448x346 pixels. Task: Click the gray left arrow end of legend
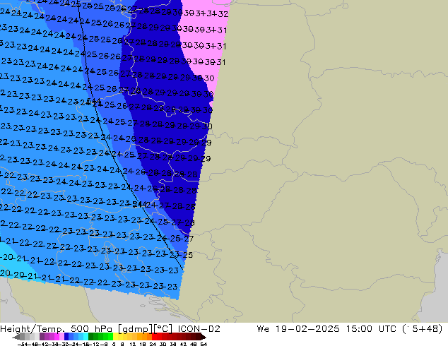point(16,337)
